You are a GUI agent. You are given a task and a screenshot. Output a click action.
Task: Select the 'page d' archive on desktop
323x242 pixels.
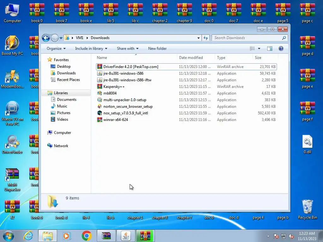(307, 46)
